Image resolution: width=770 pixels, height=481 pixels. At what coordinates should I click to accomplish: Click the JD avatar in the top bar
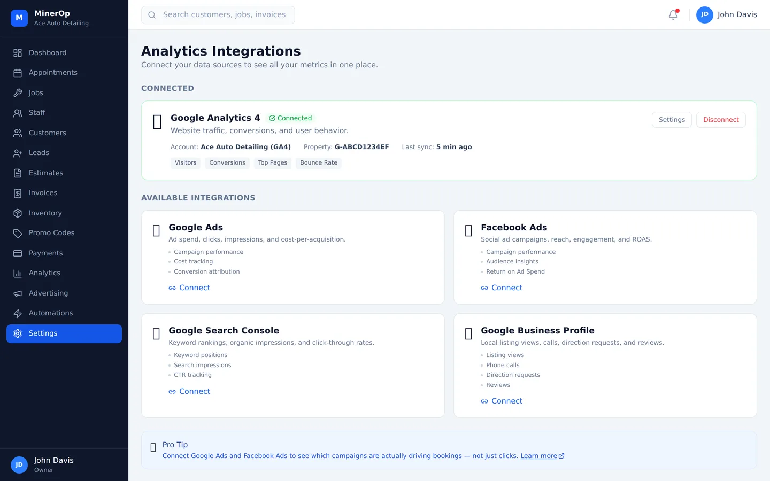(704, 14)
